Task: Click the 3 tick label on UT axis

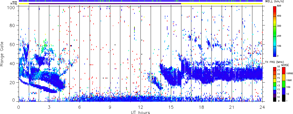Action: tap(49, 107)
